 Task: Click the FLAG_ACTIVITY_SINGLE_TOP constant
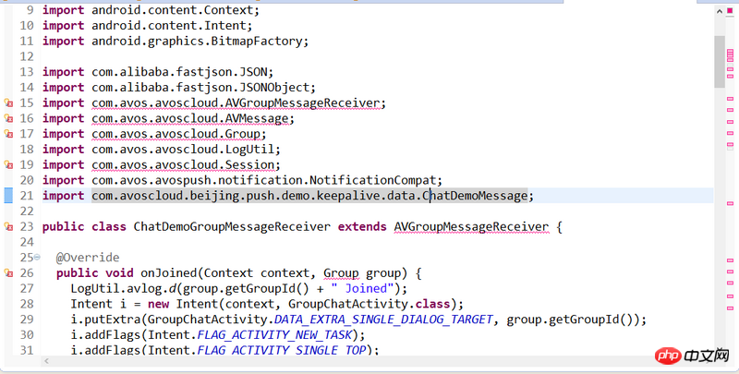coord(282,350)
